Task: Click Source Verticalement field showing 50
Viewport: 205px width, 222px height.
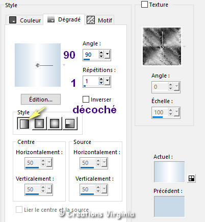Action: point(88,189)
